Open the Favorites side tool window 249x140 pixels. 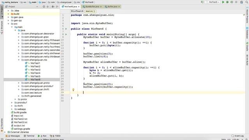pos(2,125)
